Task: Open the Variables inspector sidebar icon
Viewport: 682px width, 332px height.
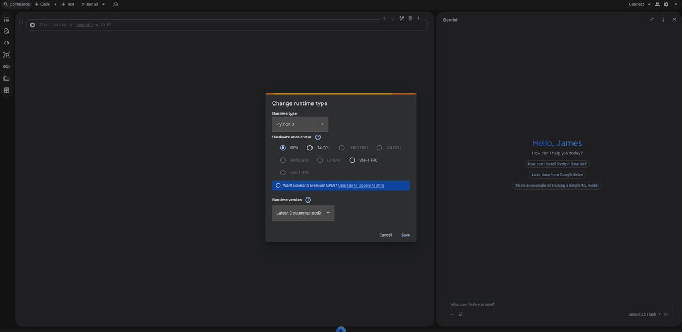Action: [x=6, y=54]
